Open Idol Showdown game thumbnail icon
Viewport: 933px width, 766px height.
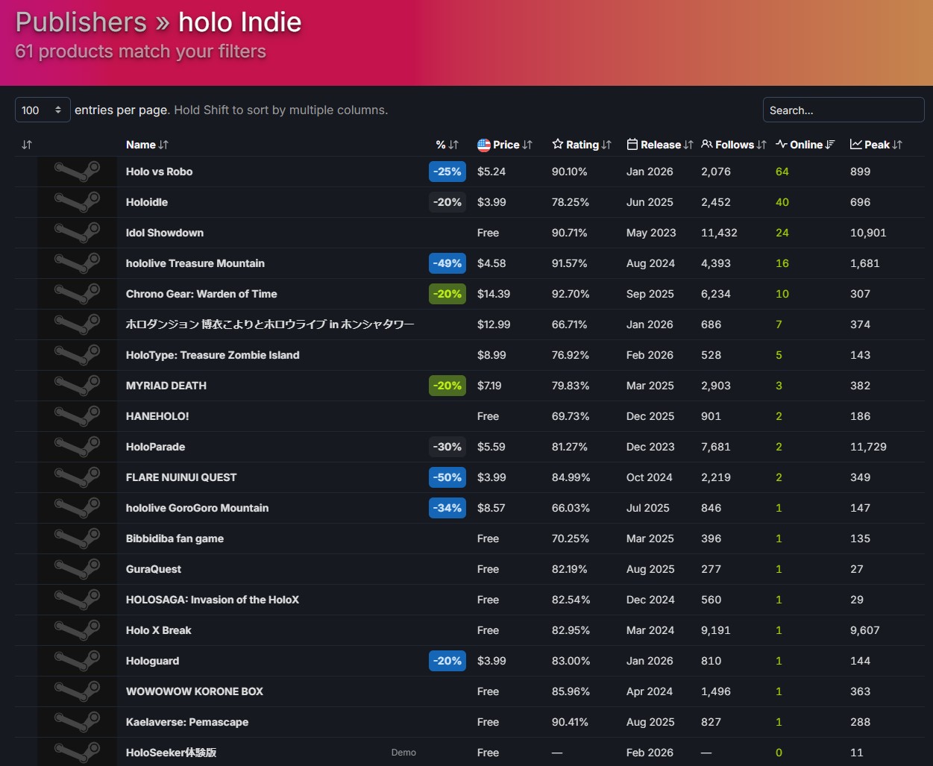[78, 233]
